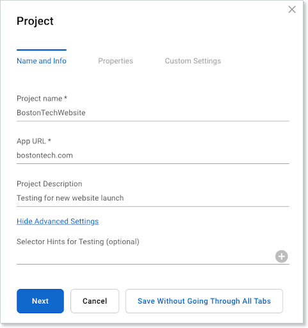
Task: Click the Project Description label
Action: (x=49, y=184)
